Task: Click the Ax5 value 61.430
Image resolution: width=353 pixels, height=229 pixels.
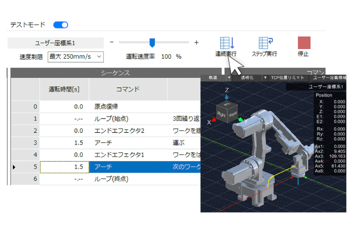Action: (338, 166)
